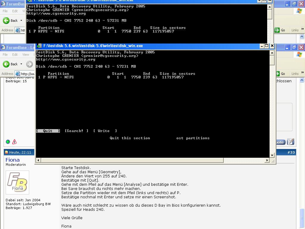Click the front TestDisk vertical scrollbar thumb
Image resolution: width=305 pixels, height=229 pixels.
(272, 60)
